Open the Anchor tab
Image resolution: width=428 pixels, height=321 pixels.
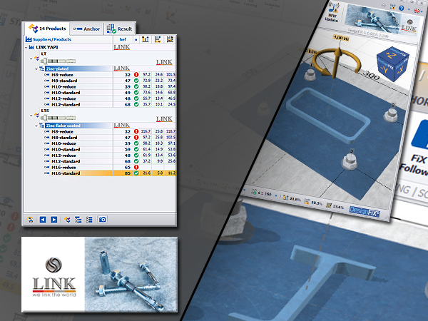[x=86, y=29]
